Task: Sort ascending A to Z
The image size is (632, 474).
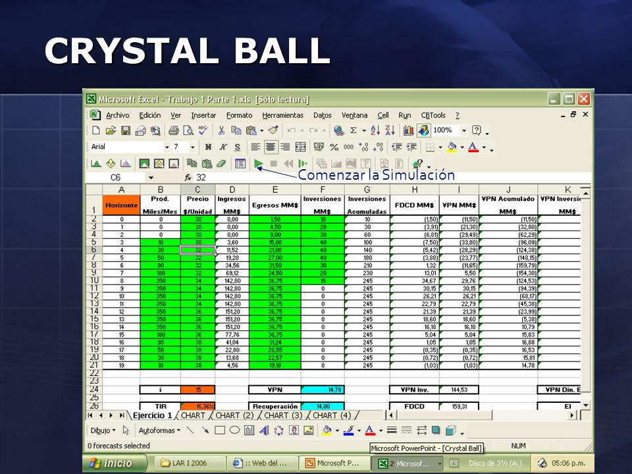Action: (x=375, y=130)
